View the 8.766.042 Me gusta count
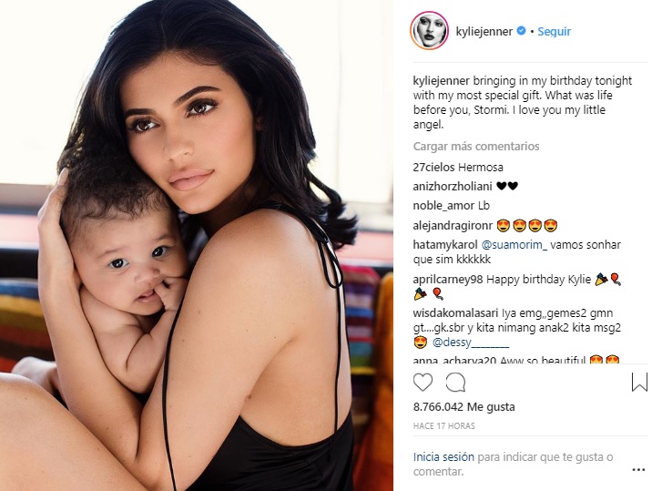The height and width of the screenshot is (491, 652). (464, 406)
